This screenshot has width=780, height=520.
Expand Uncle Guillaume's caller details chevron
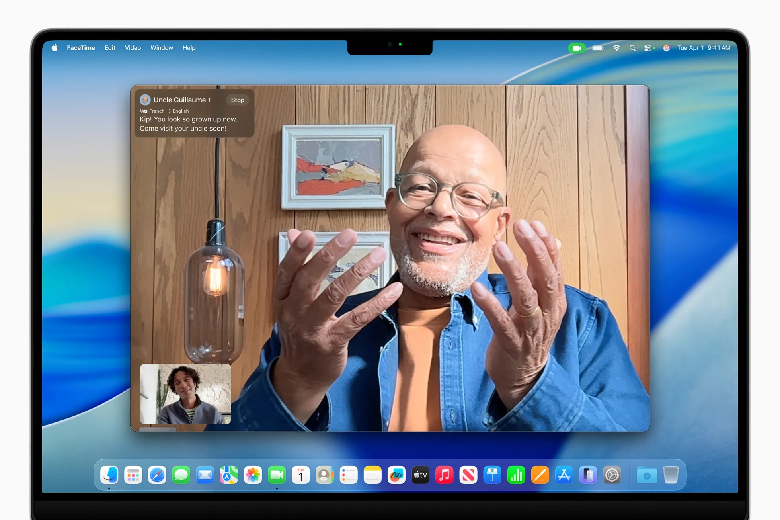pos(210,100)
